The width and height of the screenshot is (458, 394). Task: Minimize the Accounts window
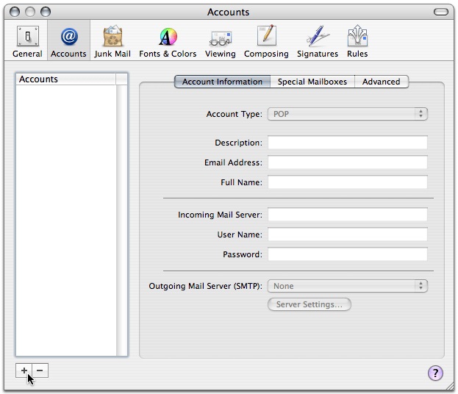(30, 12)
